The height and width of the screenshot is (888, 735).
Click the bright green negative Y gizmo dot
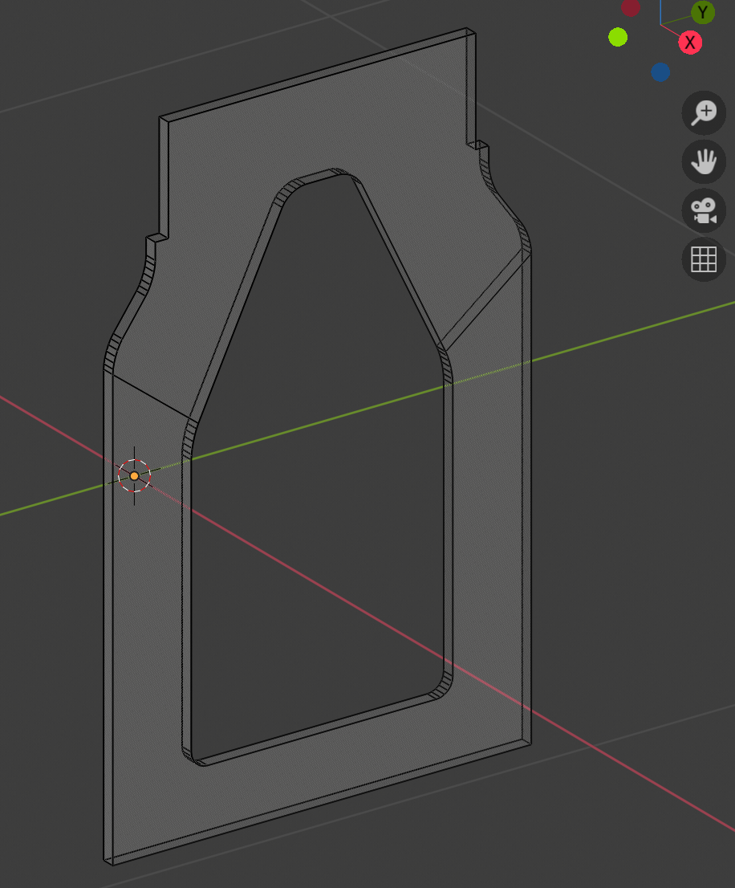coord(617,37)
